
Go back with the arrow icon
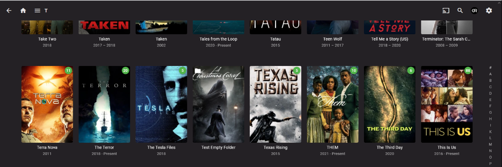point(9,10)
